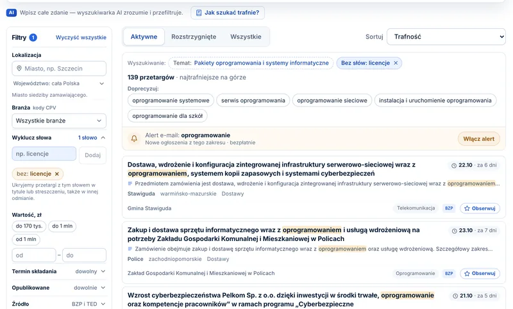The height and width of the screenshot is (309, 513).
Task: Click the 'Telekomunikacja' category tag
Action: click(416, 208)
